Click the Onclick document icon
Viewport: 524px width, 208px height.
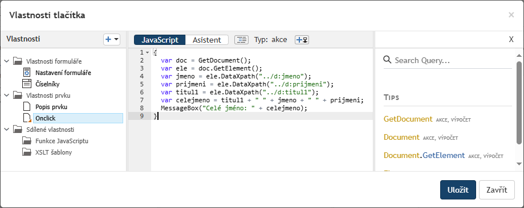(x=27, y=118)
